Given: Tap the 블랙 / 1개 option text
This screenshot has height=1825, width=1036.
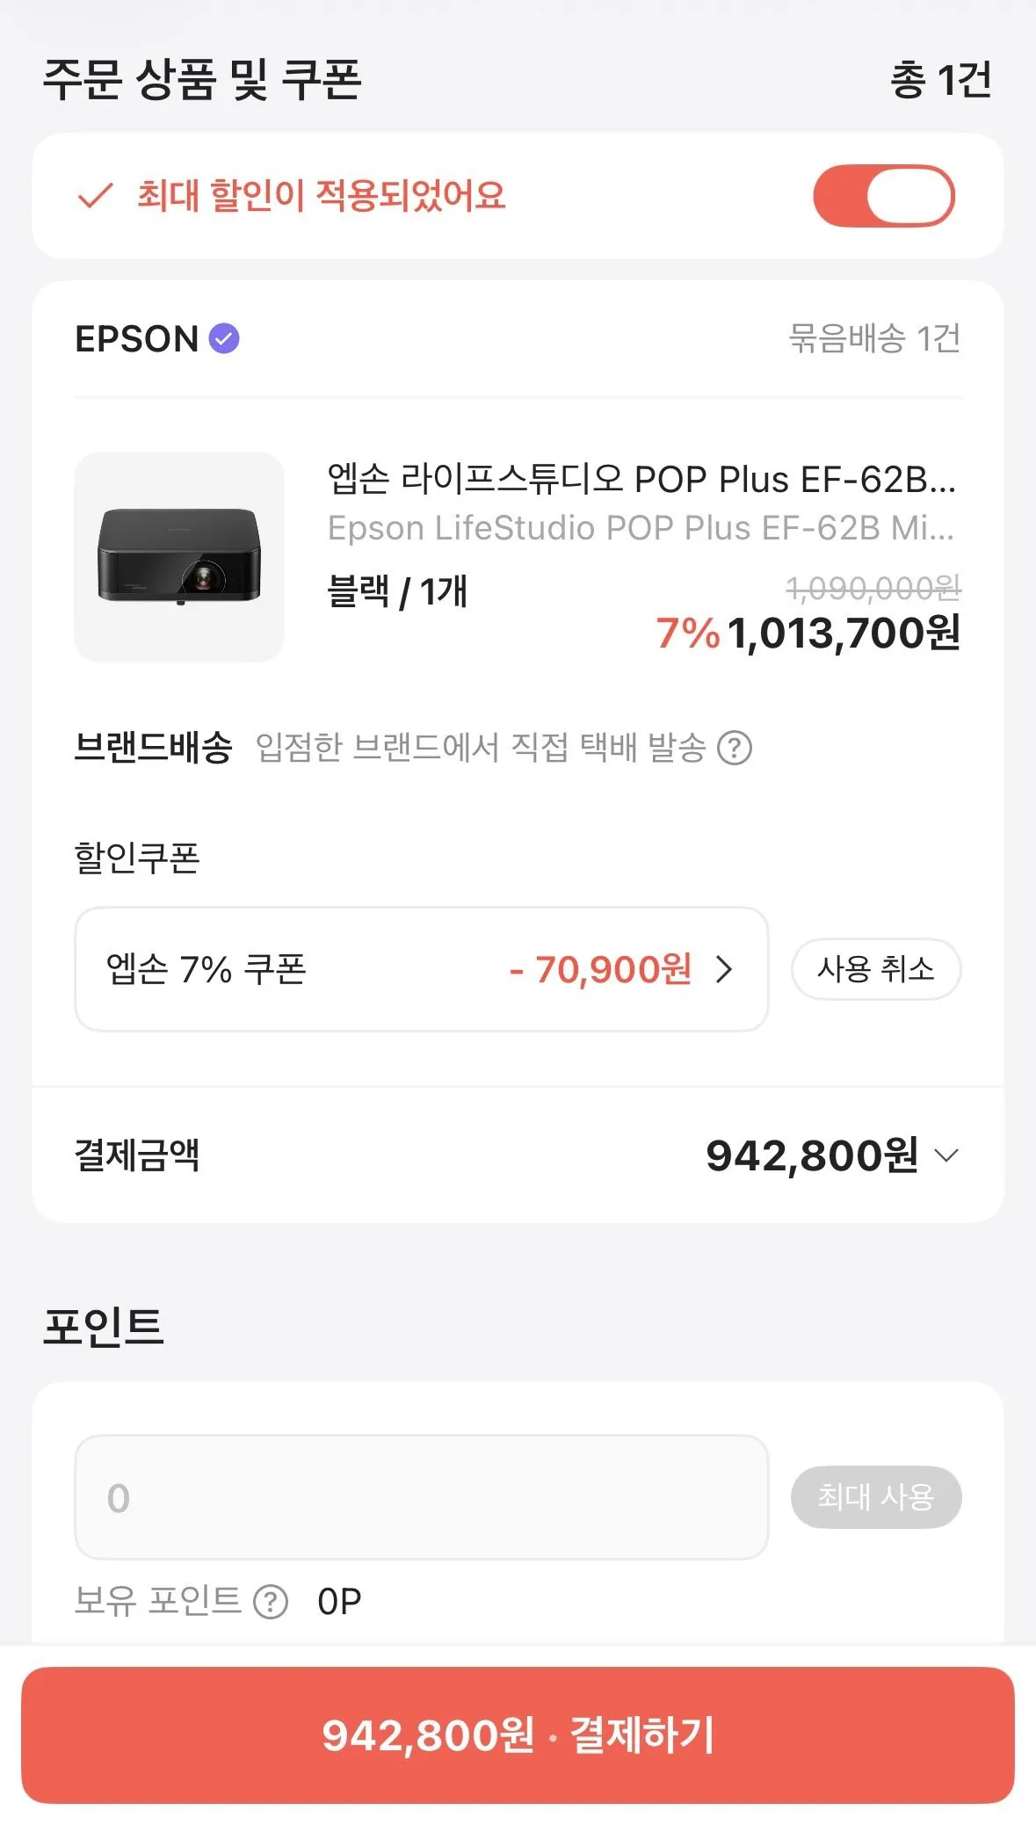Looking at the screenshot, I should point(397,591).
